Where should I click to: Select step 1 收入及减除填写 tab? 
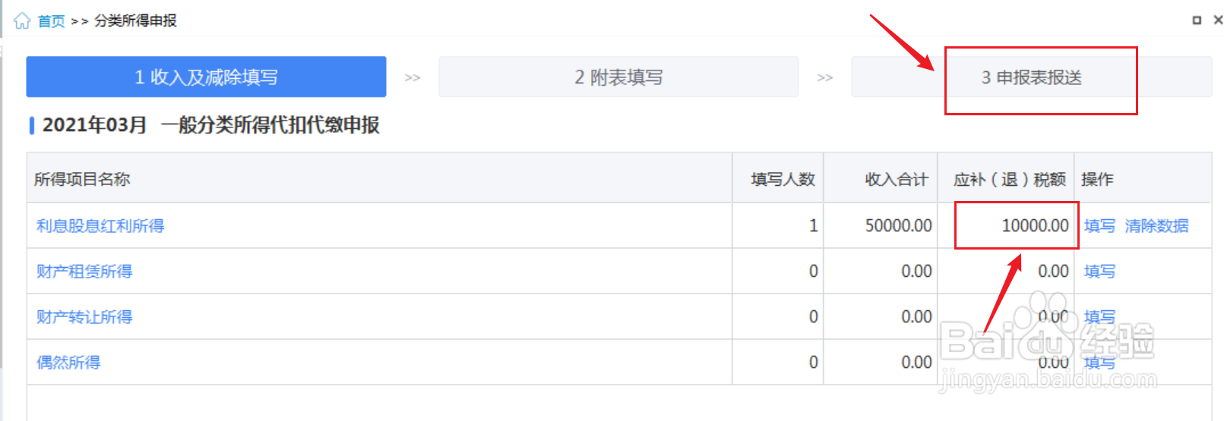click(206, 77)
